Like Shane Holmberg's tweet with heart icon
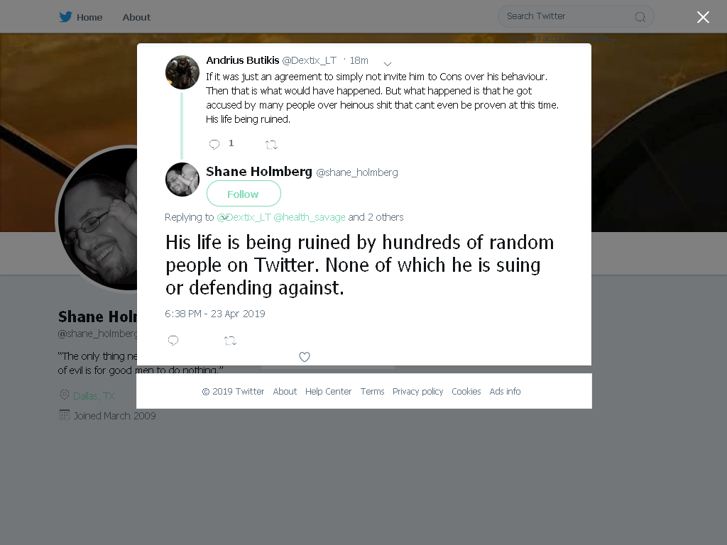 pyautogui.click(x=304, y=357)
